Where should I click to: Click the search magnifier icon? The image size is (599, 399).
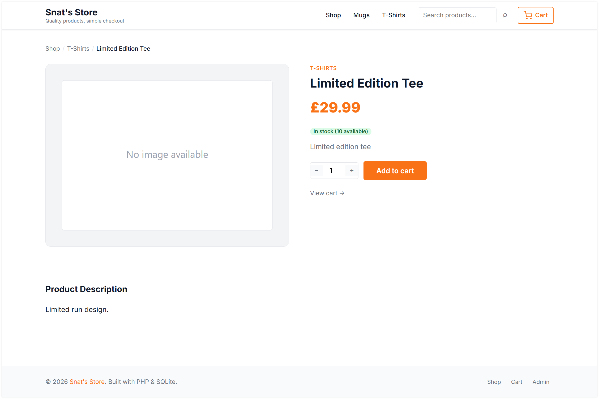point(505,15)
